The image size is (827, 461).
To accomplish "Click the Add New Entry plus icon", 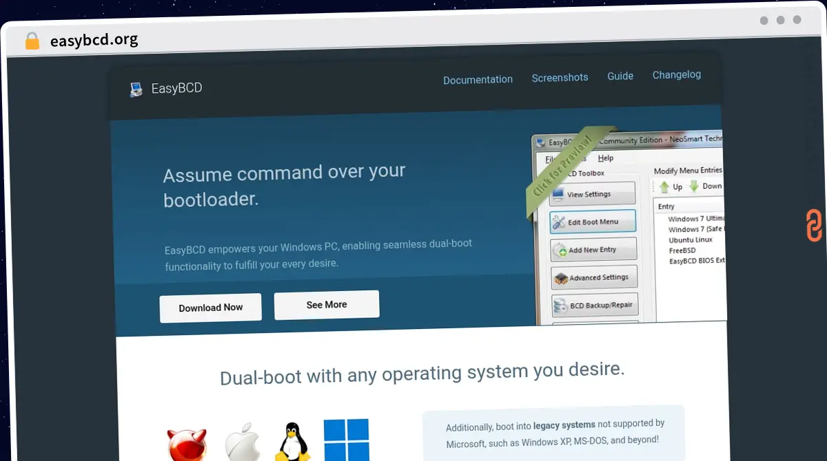I will coord(560,250).
